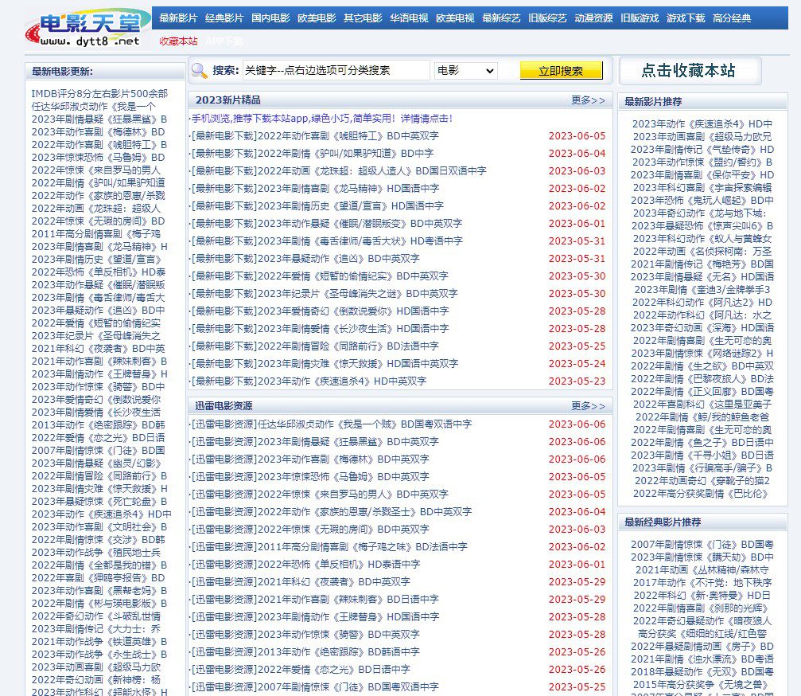
Task: Focus the keyword search input field
Action: [336, 70]
